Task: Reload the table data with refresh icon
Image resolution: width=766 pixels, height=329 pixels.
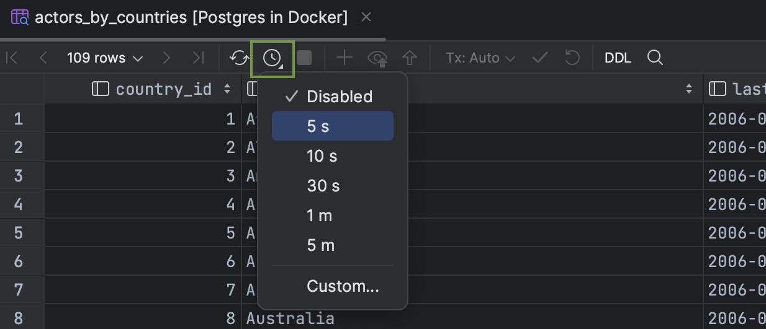Action: click(x=239, y=58)
